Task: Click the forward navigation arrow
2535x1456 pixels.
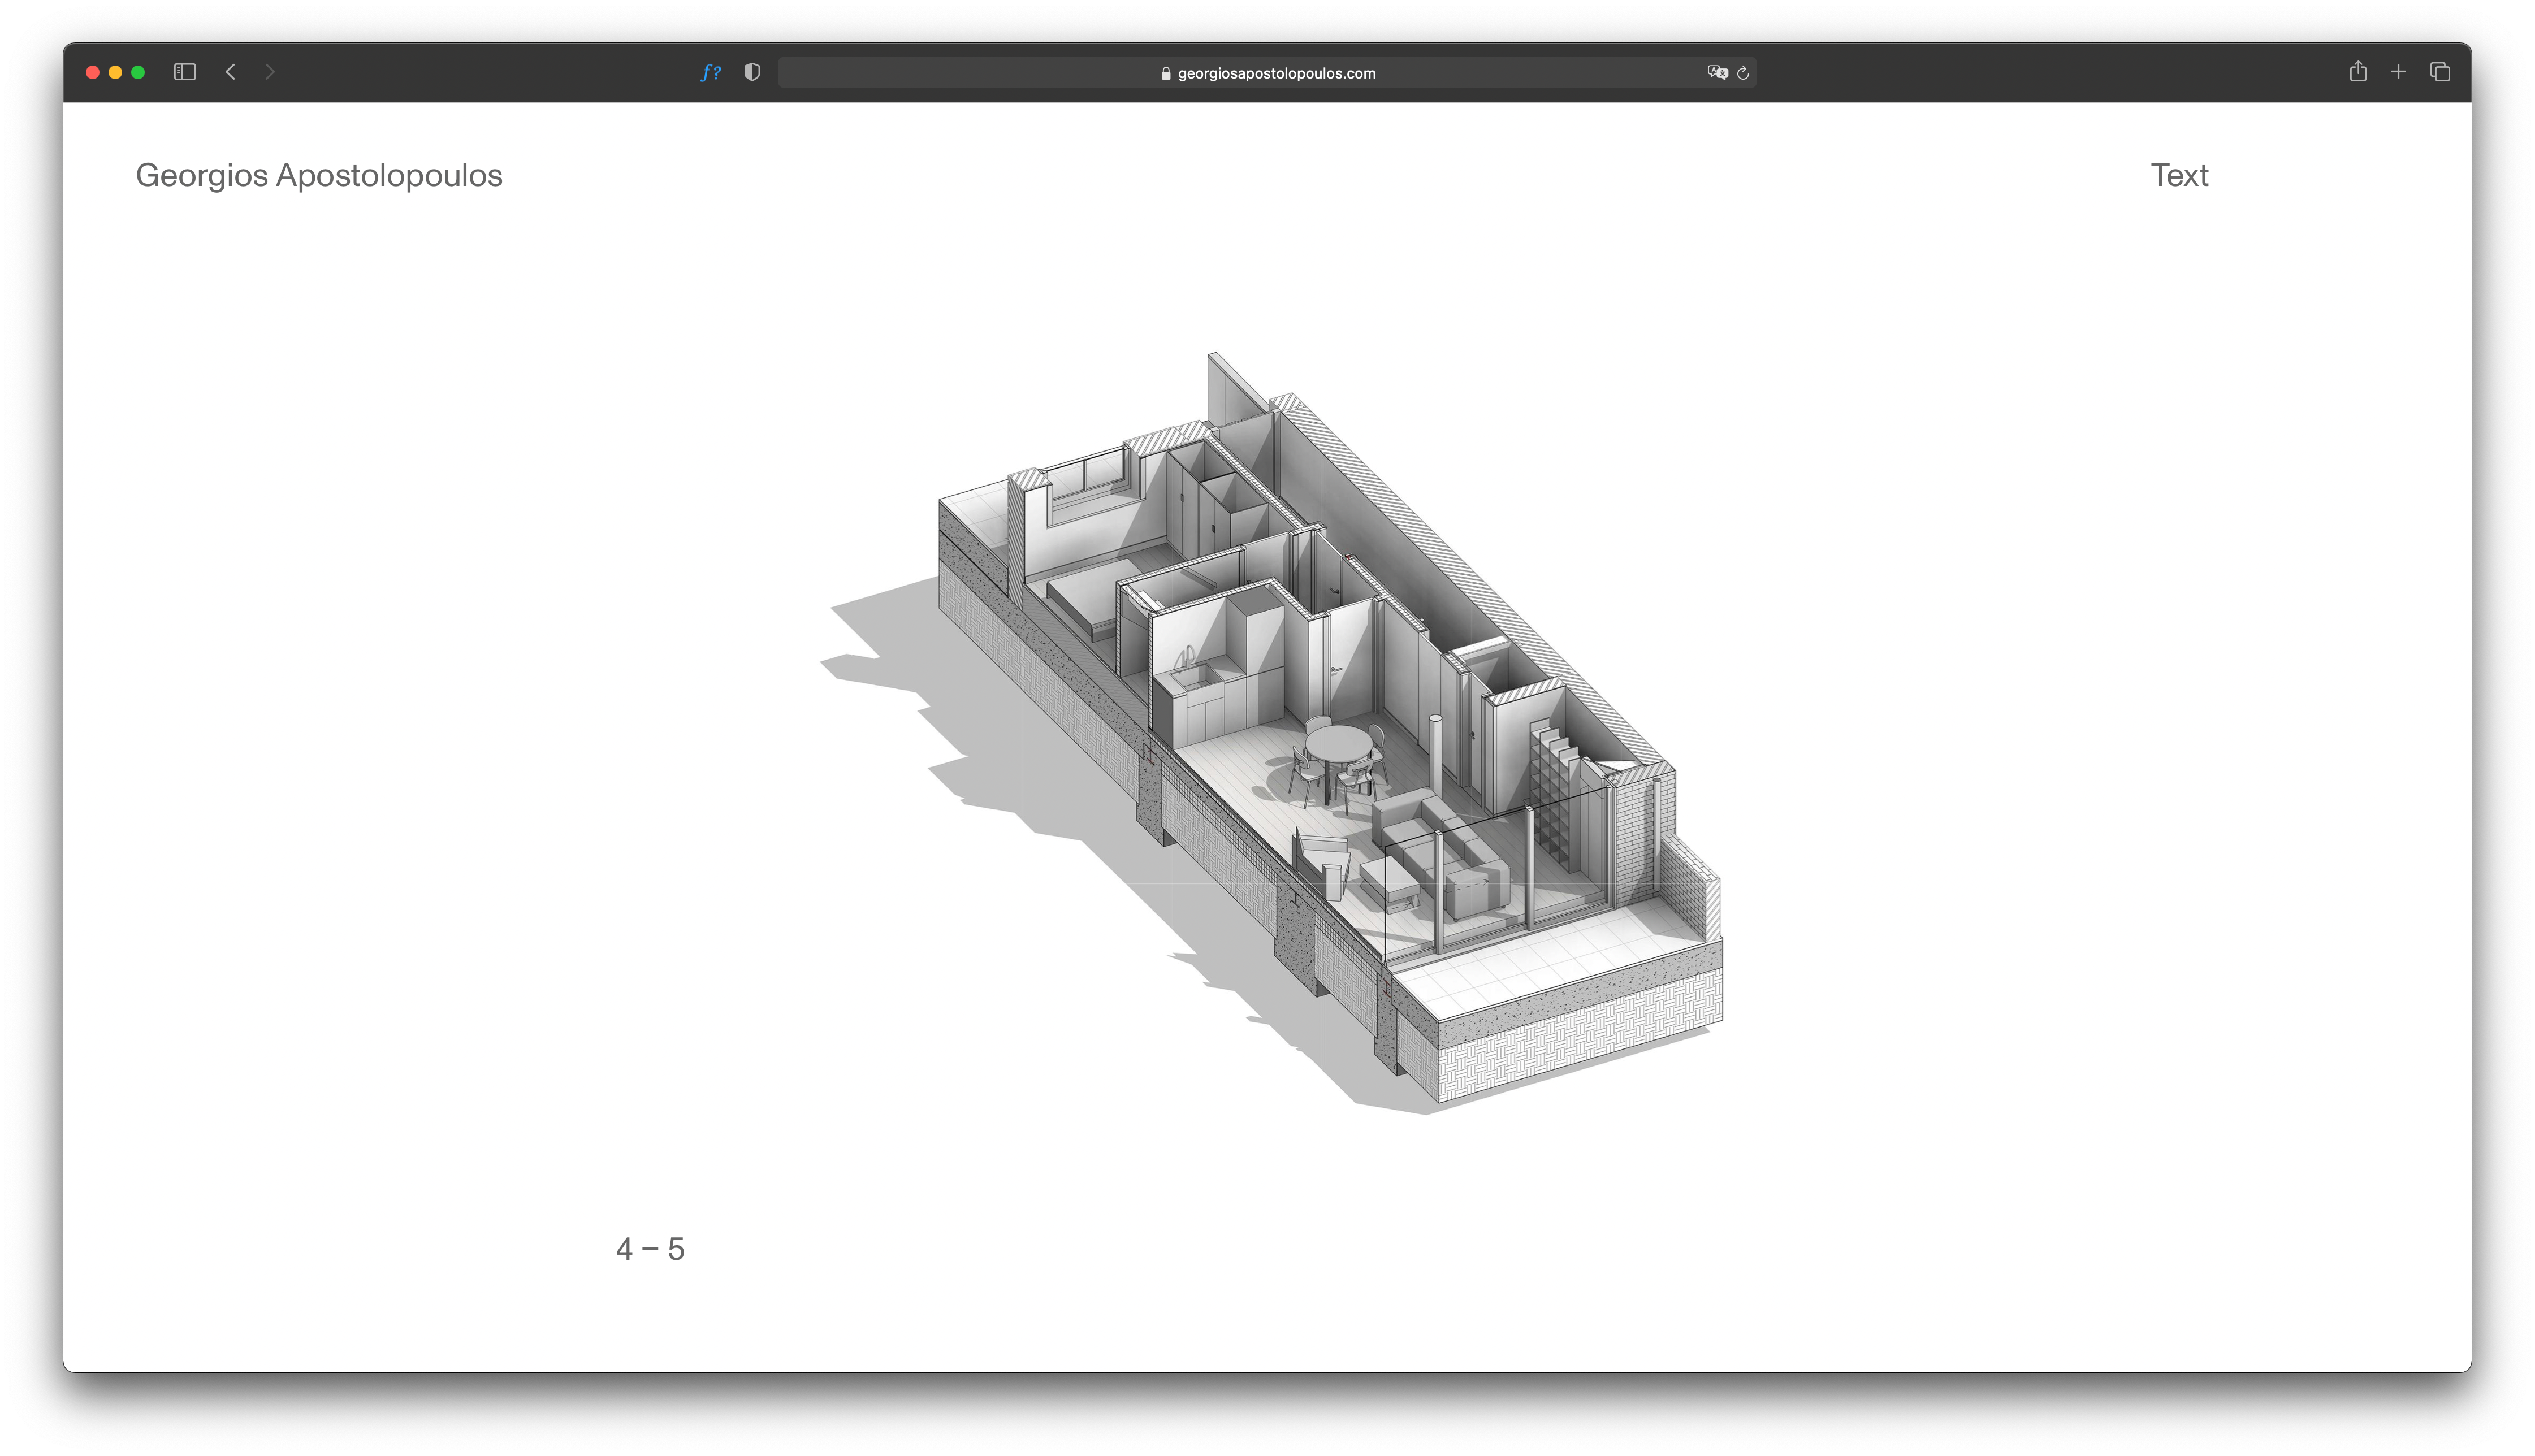Action: [269, 72]
